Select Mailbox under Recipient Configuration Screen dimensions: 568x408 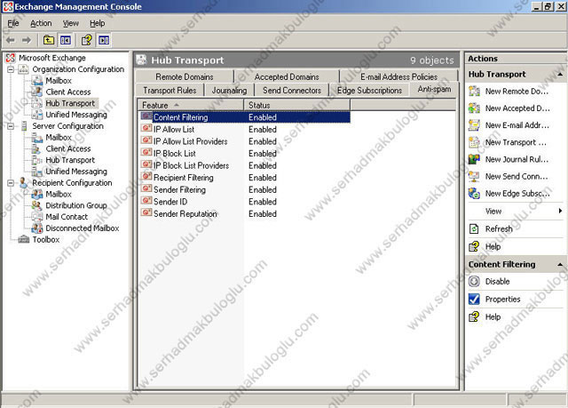coord(59,194)
